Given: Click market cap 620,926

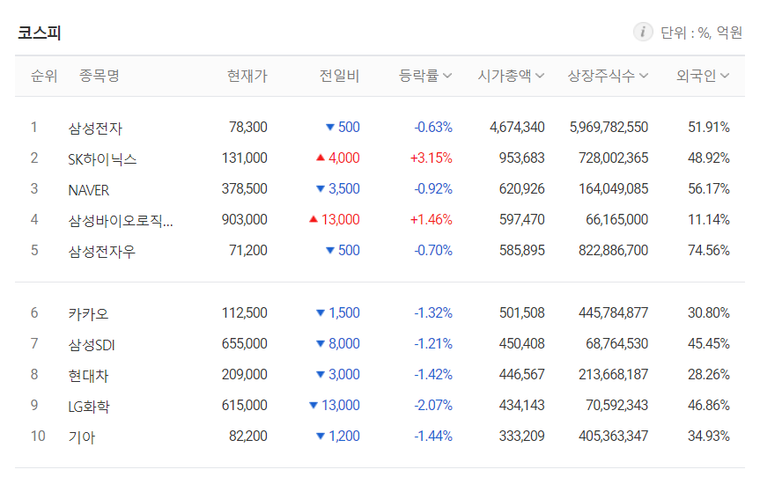Looking at the screenshot, I should tap(522, 188).
